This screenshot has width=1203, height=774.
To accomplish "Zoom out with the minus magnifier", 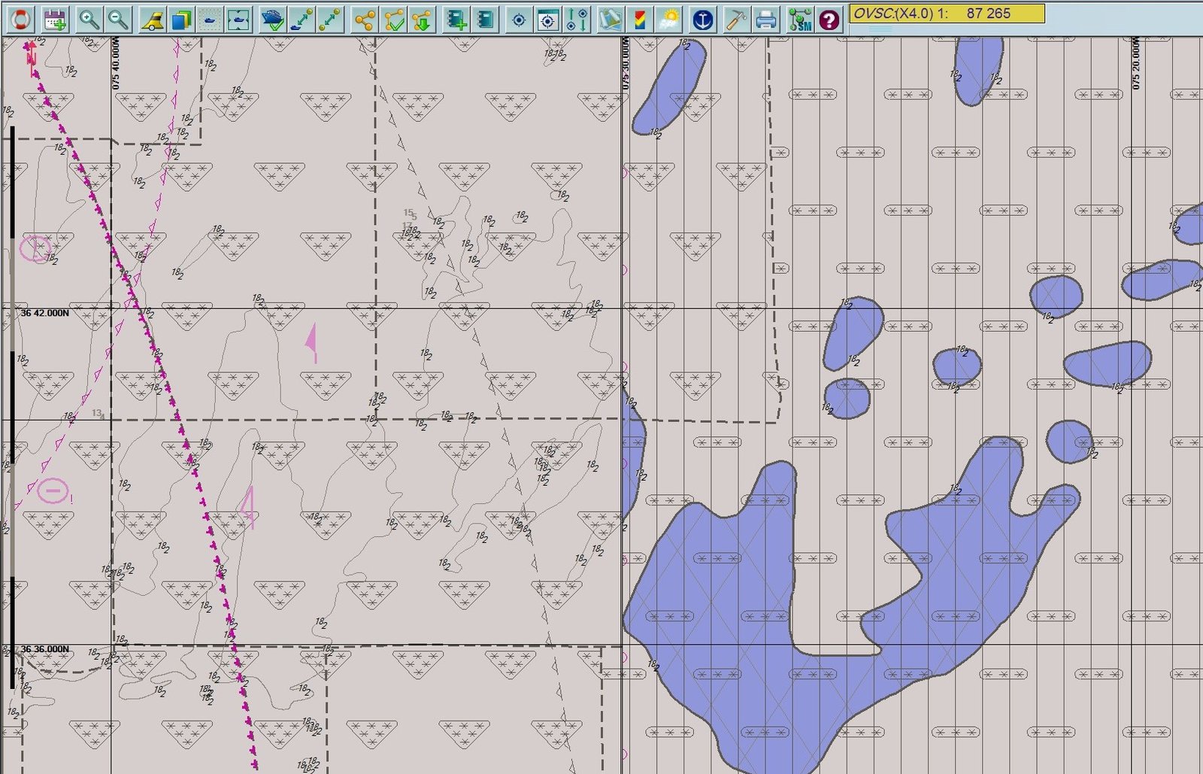I will pyautogui.click(x=118, y=19).
